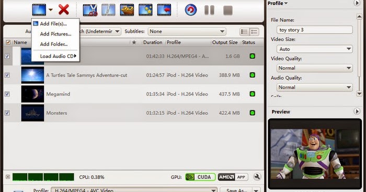Screen dimensions: 366x192
Task: Click the 1.6 GB output size cell
Action: pyautogui.click(x=233, y=56)
